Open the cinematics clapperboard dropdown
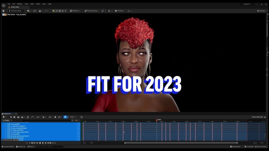269x151 pixels. pyautogui.click(x=40, y=11)
